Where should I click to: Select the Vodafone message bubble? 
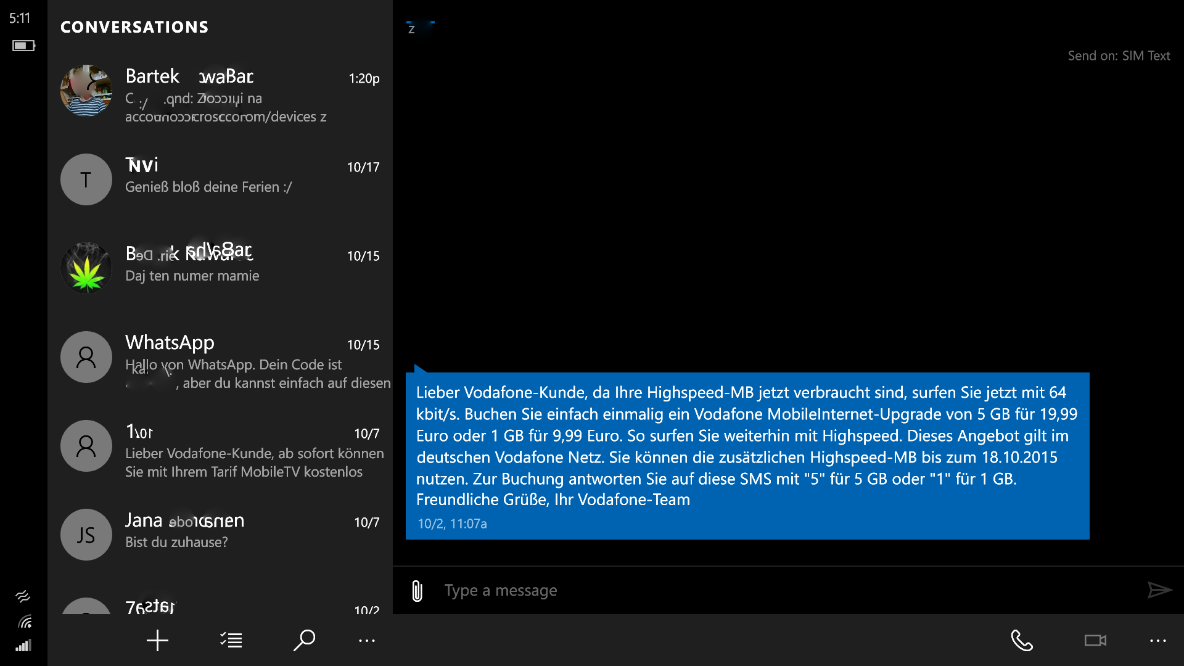tap(747, 456)
